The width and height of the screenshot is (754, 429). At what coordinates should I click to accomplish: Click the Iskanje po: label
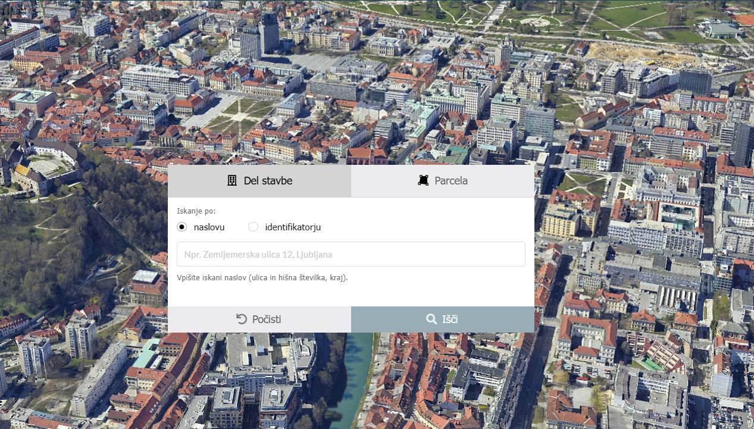[196, 211]
